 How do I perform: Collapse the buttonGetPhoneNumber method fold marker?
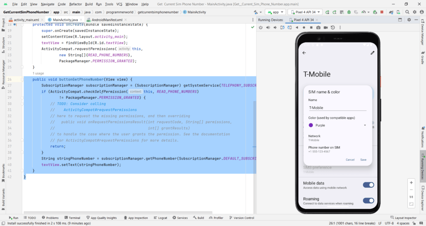22,79
